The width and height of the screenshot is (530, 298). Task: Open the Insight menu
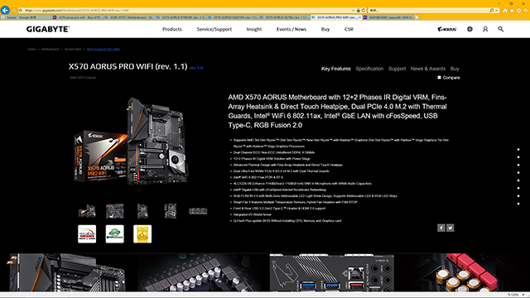pos(254,30)
